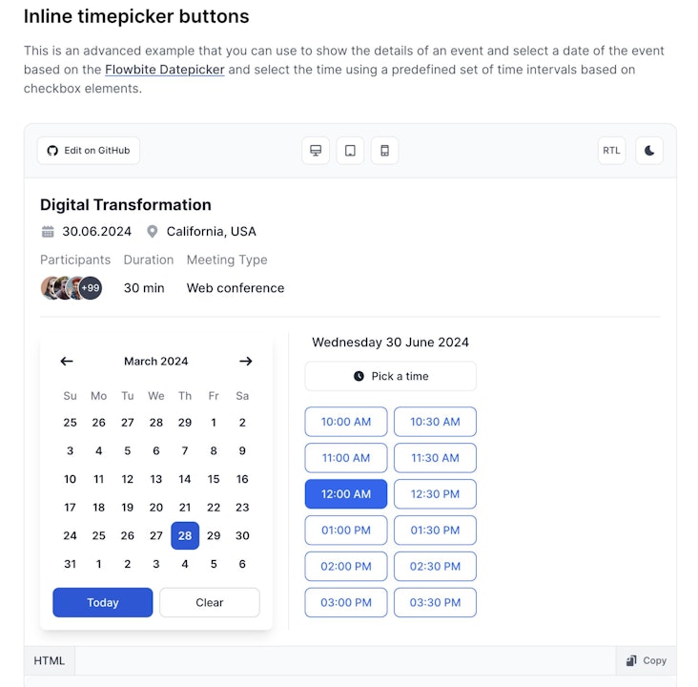Go to previous month in calendar
698x687 pixels.
pyautogui.click(x=67, y=362)
